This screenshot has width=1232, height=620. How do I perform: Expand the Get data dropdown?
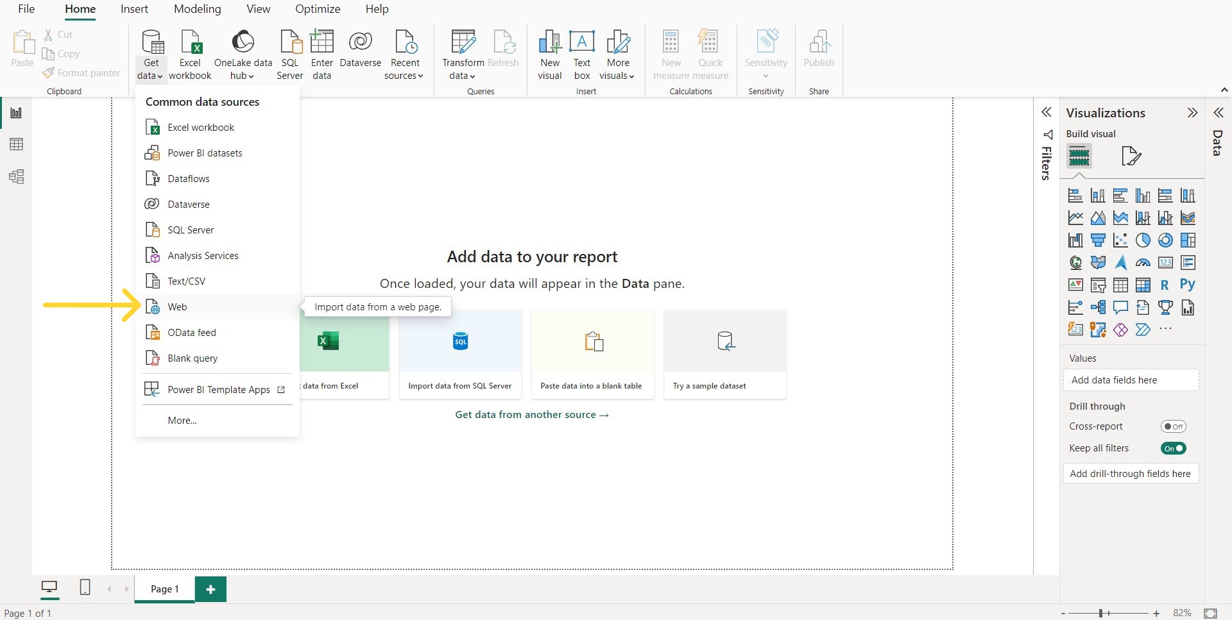pos(151,69)
